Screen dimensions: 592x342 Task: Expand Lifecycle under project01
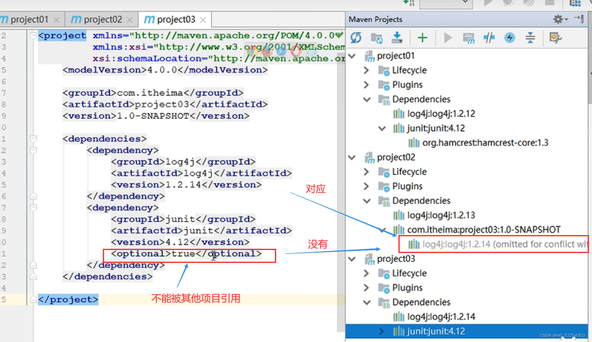tap(367, 70)
